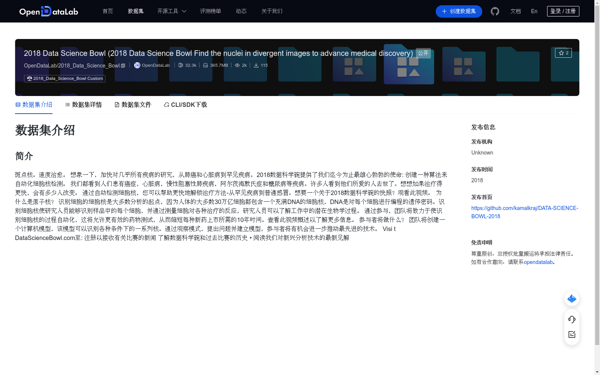This screenshot has height=375, width=600.
Task: Click the 365.7MB storage size icon
Action: coord(205,65)
